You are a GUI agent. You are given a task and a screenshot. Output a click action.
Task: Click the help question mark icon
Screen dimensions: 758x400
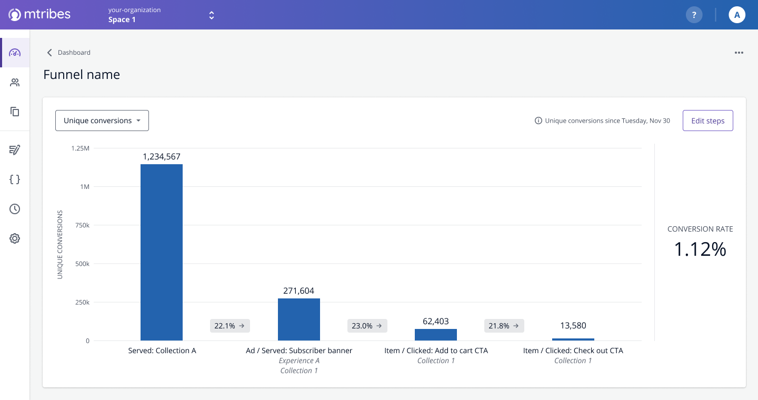(x=694, y=15)
